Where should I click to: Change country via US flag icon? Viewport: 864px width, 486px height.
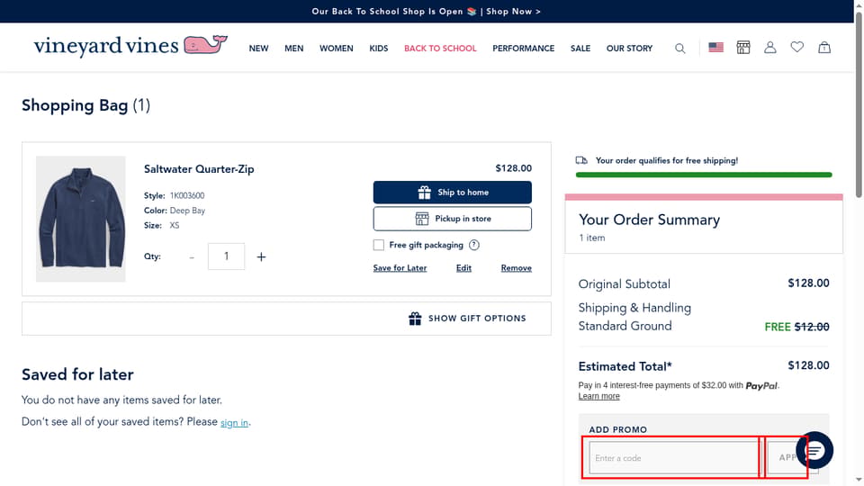click(x=715, y=48)
